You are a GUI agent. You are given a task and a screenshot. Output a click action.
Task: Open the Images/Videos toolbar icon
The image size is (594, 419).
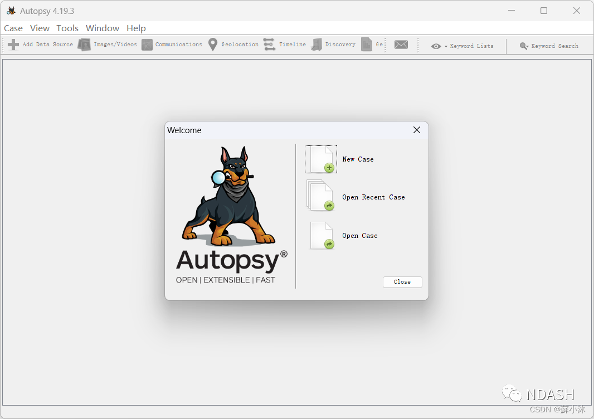84,45
